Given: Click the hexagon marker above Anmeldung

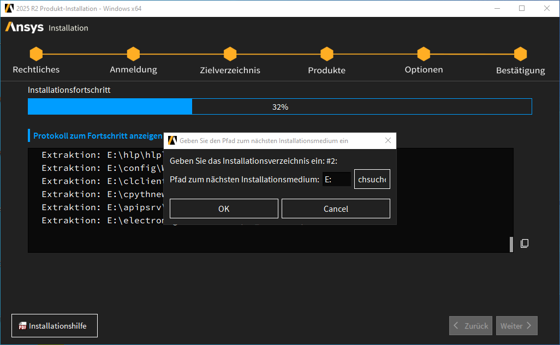Looking at the screenshot, I should [x=133, y=54].
